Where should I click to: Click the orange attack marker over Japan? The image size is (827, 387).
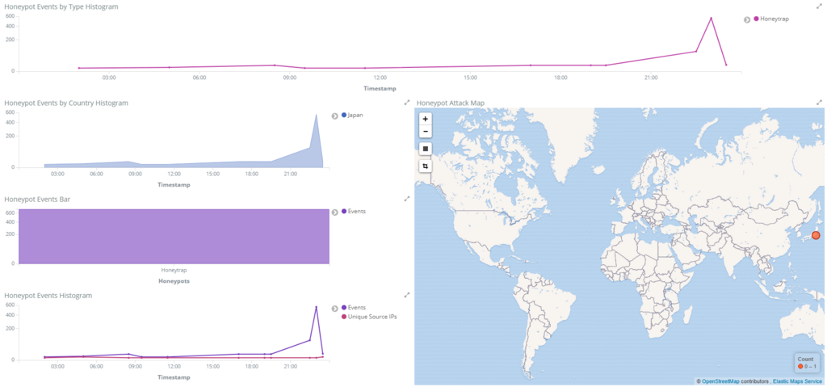(816, 235)
